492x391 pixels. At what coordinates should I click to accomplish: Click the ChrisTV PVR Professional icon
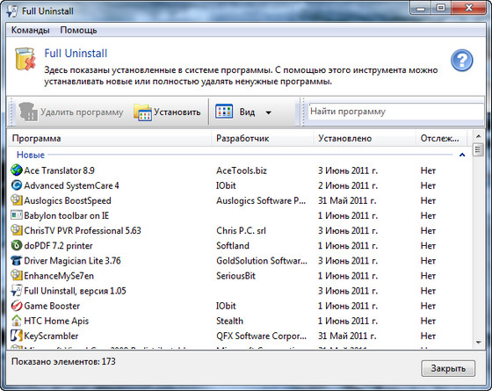tap(17, 230)
